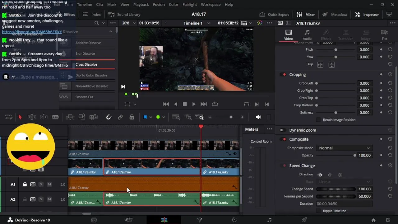Mute track A1 with M button
The height and width of the screenshot is (224, 398).
[49, 184]
